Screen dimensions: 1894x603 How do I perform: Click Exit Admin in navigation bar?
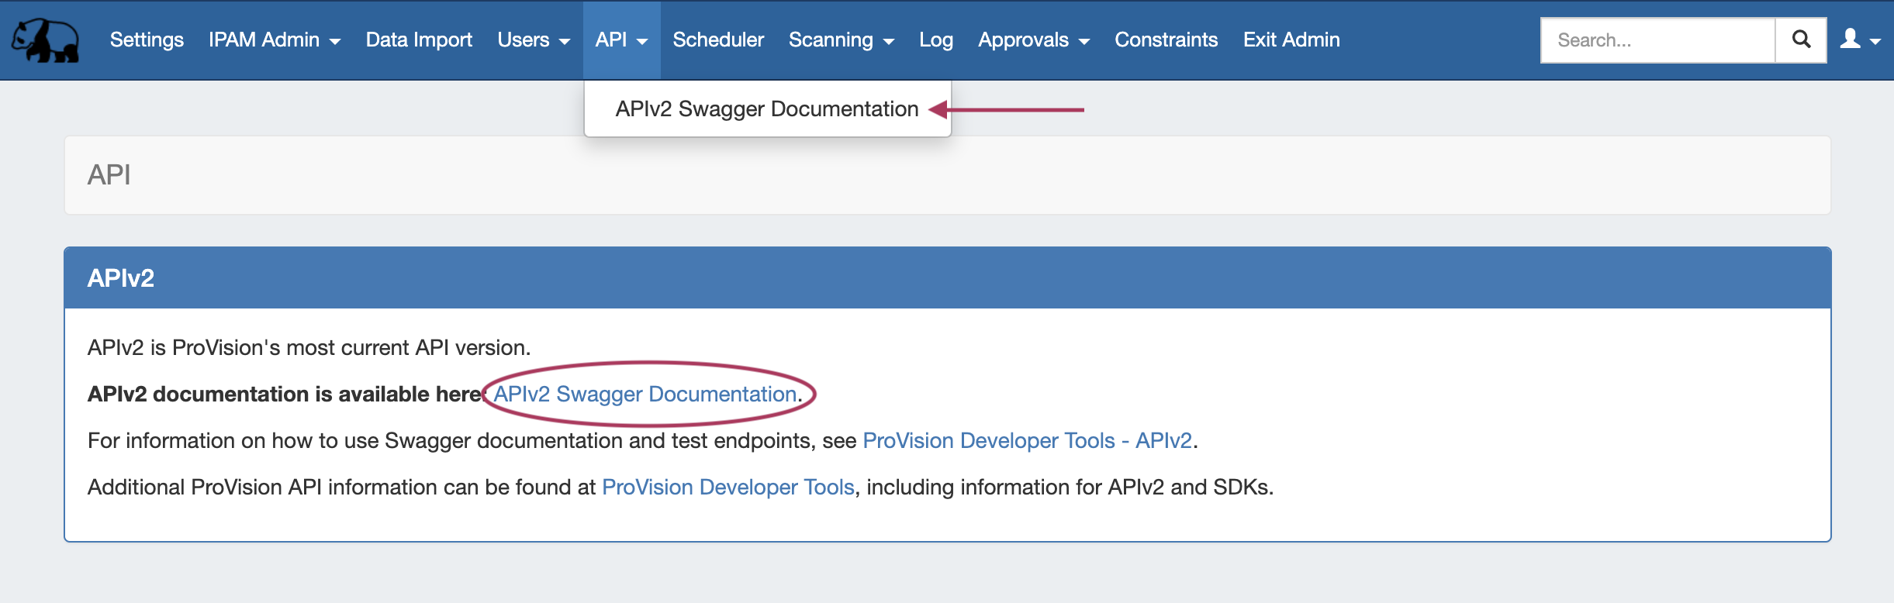click(1291, 40)
